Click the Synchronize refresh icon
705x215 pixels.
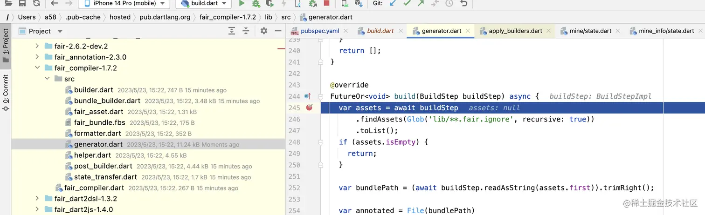(36, 3)
